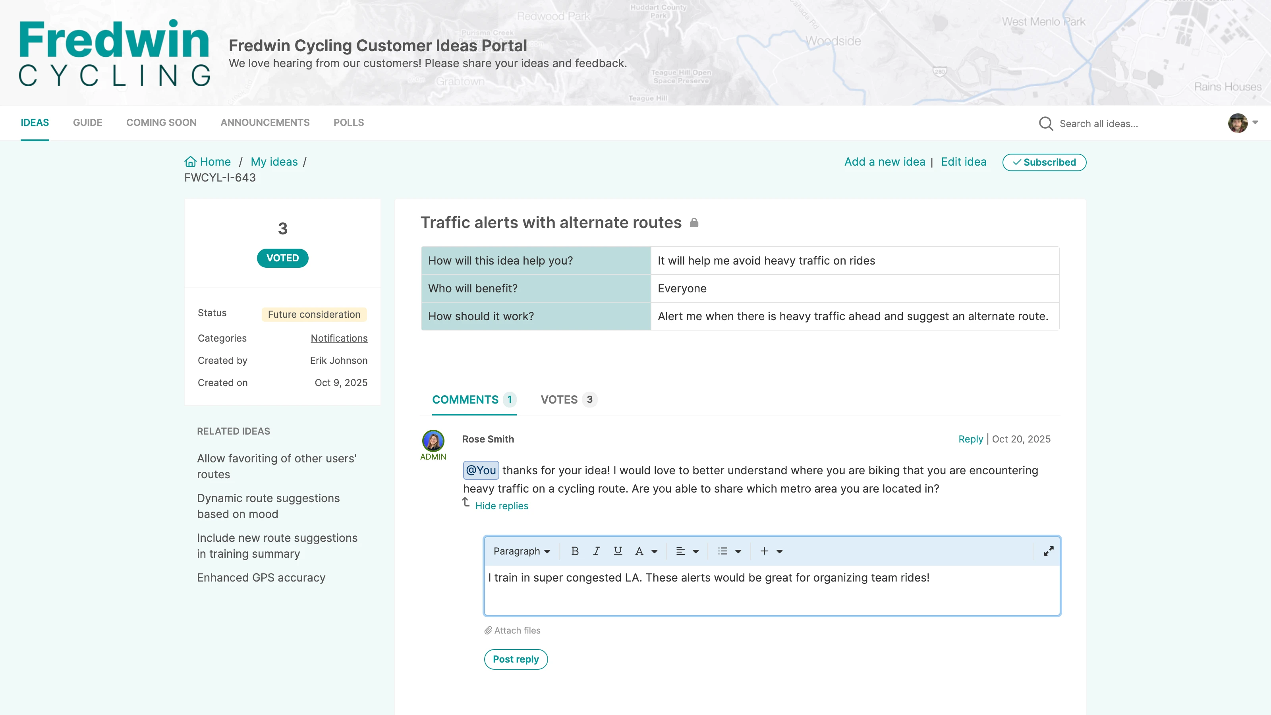The height and width of the screenshot is (715, 1271).
Task: Click Rose Smith's avatar image
Action: pos(433,440)
